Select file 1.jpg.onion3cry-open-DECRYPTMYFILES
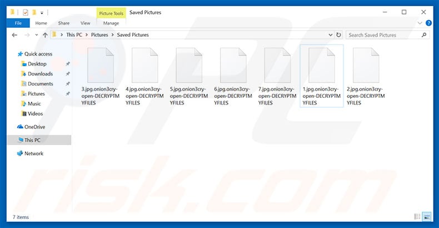Viewport: 439px width, 228px height. pos(321,76)
